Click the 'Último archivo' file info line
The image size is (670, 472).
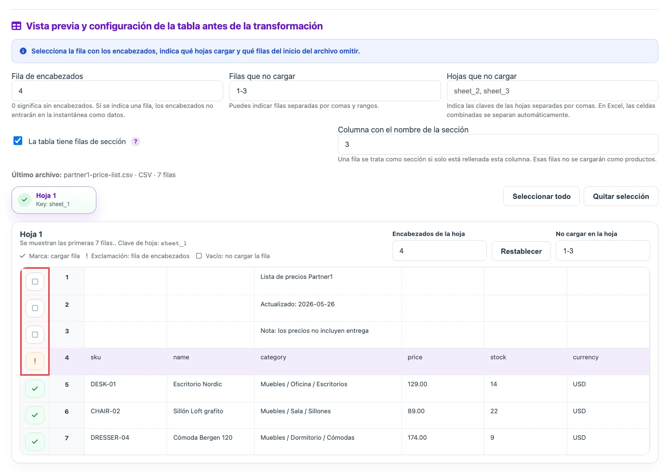point(94,175)
